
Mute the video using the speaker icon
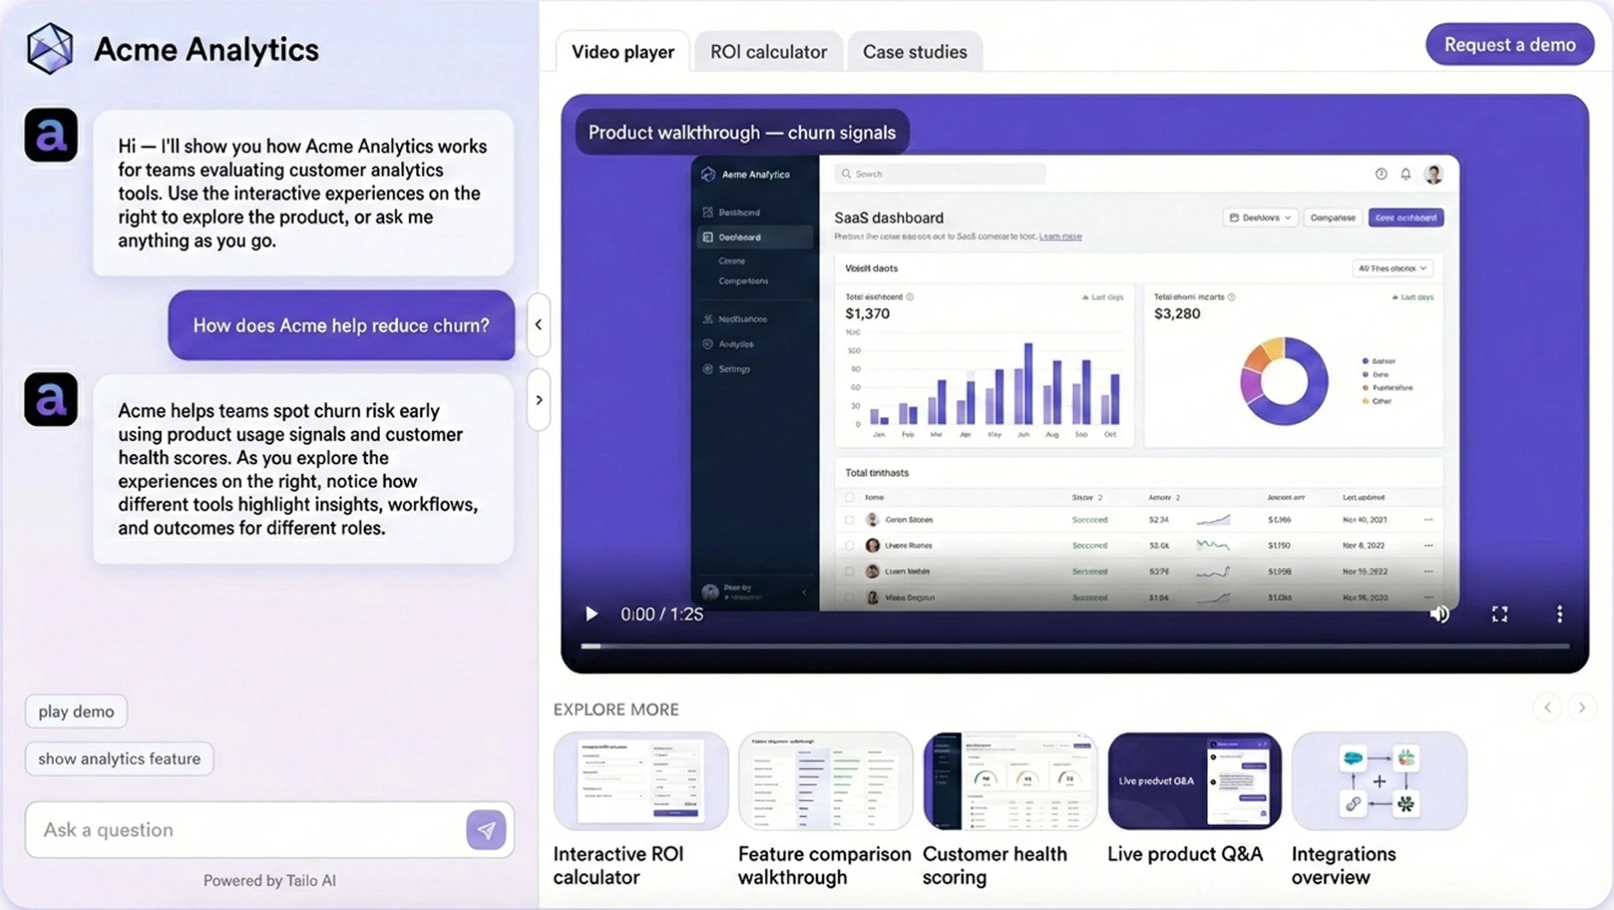pos(1440,614)
